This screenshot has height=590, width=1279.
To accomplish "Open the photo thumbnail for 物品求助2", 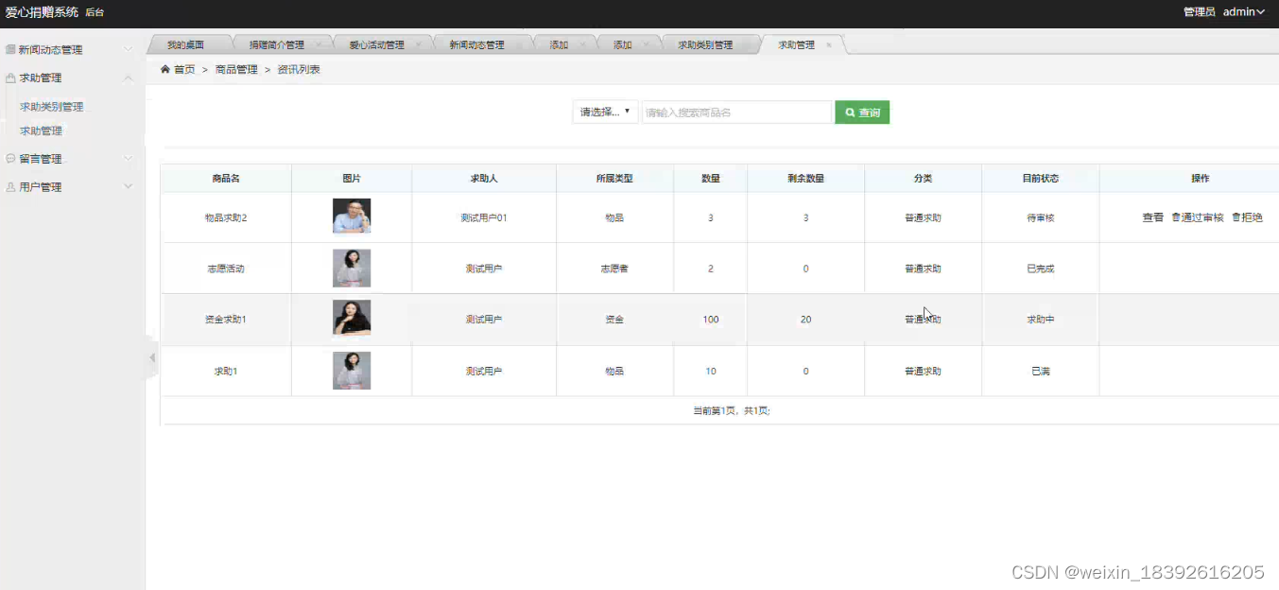I will point(352,216).
